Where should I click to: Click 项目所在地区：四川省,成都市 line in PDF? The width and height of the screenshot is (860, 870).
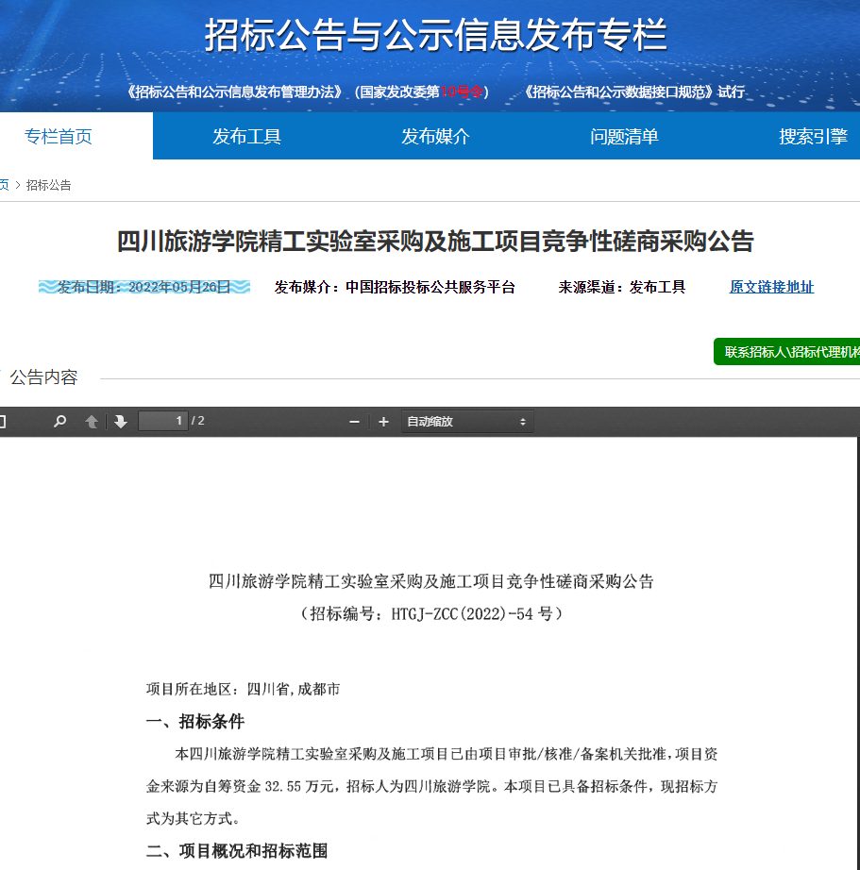(x=243, y=689)
